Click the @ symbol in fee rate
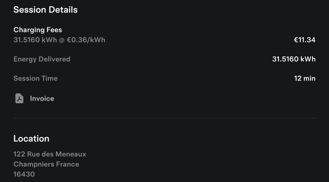329x182 pixels. click(63, 40)
